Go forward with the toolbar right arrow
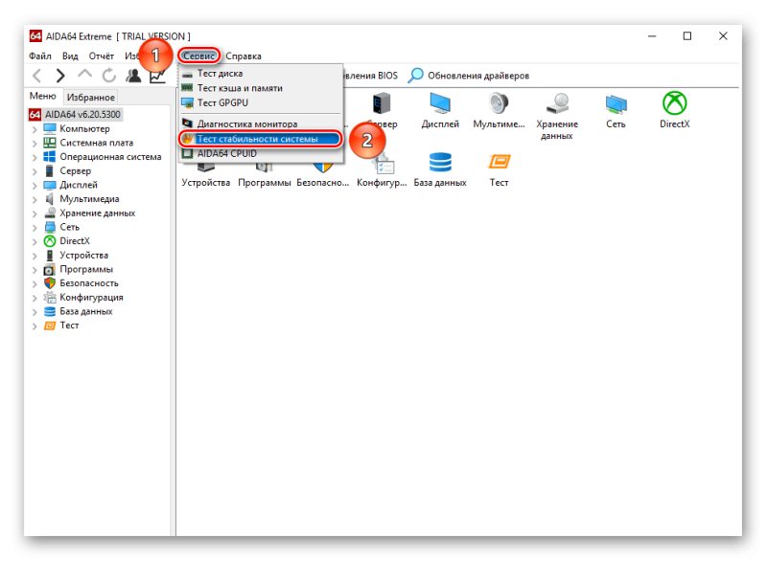Screen dimensions: 767x561 tap(60, 76)
